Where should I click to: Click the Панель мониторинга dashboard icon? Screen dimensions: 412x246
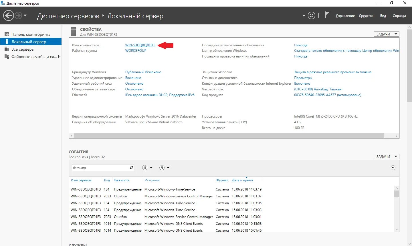(7, 34)
